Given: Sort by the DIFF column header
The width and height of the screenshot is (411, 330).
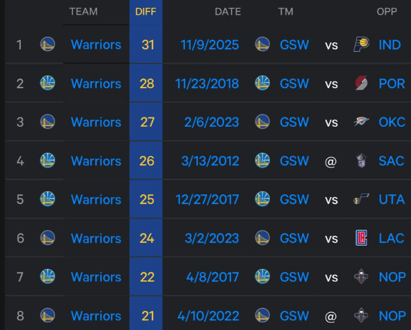Looking at the screenshot, I should coord(146,12).
